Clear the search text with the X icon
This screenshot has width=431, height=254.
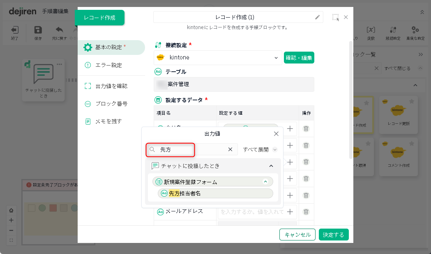click(230, 150)
